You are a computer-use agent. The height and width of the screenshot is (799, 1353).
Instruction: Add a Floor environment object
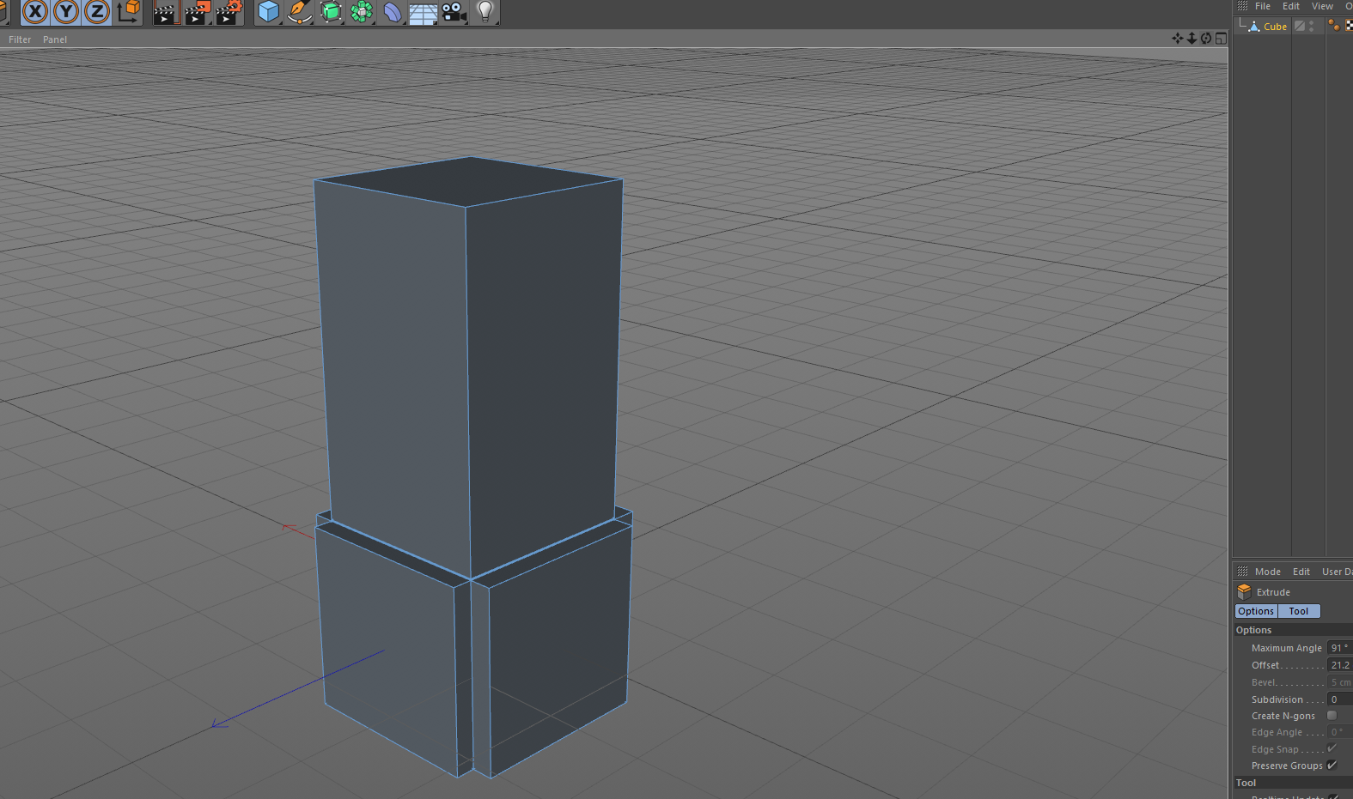423,13
